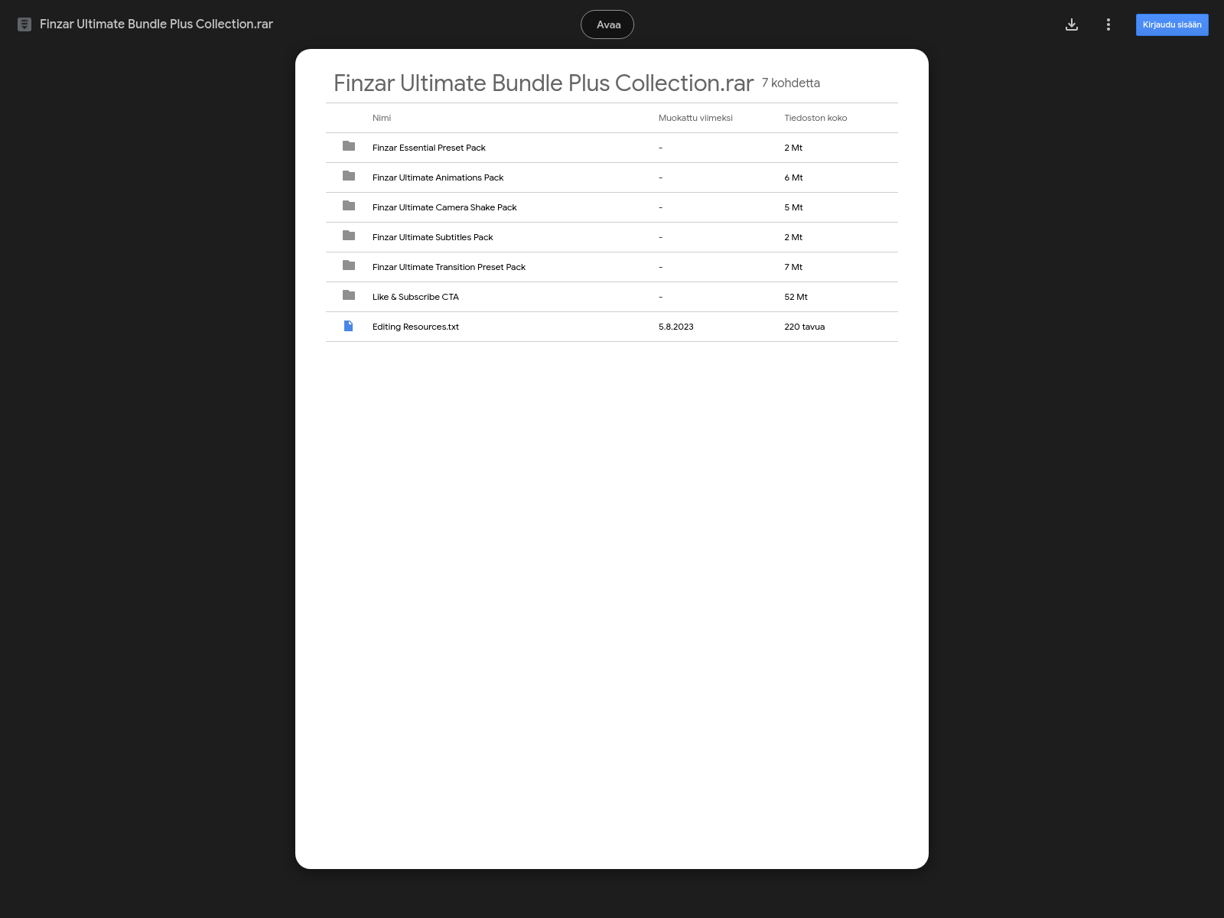This screenshot has height=918, width=1224.
Task: Open Finzar Ultimate Transition Preset Pack name
Action: (449, 267)
